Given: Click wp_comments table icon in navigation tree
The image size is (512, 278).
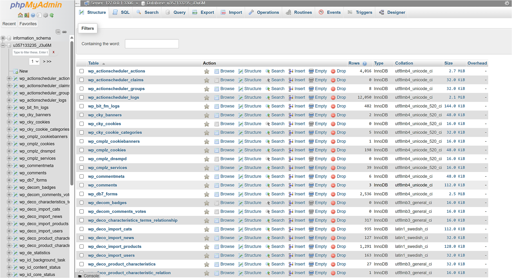Looking at the screenshot, I should coord(15,173).
